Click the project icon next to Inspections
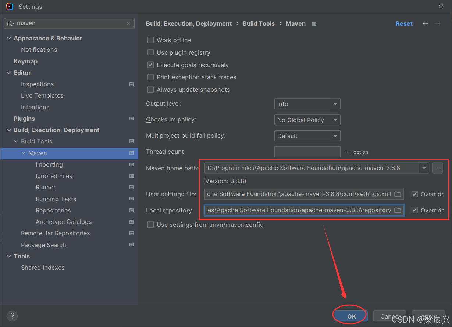This screenshot has height=327, width=452. pyautogui.click(x=131, y=84)
